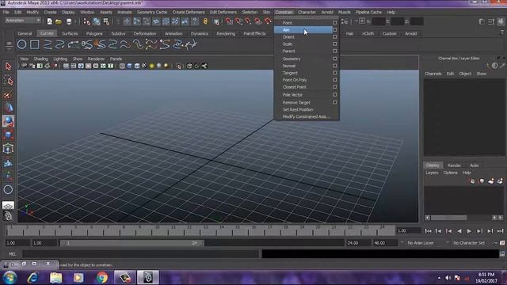Play animation forward
507x285 pixels.
[469, 231]
